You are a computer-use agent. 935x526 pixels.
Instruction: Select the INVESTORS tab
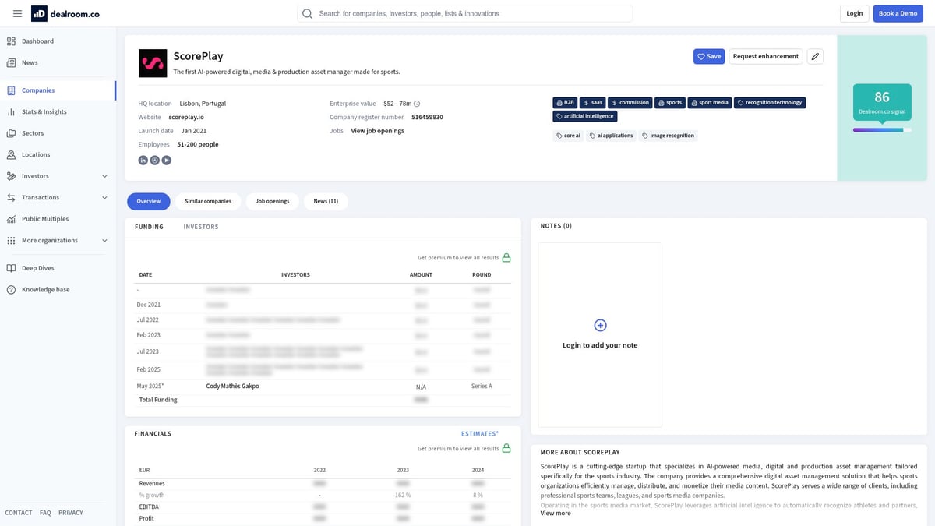click(x=201, y=227)
